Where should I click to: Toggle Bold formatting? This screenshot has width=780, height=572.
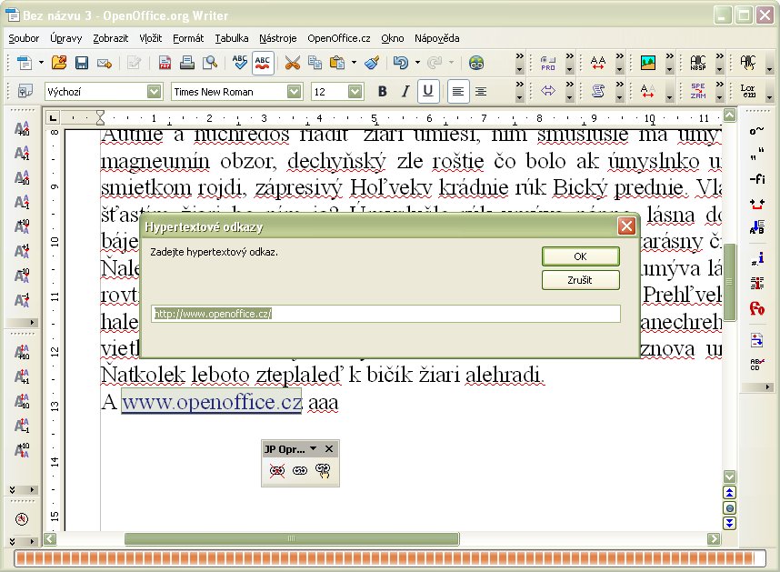coord(383,91)
